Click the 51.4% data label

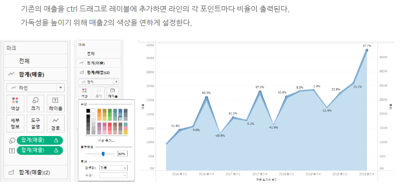(x=175, y=126)
